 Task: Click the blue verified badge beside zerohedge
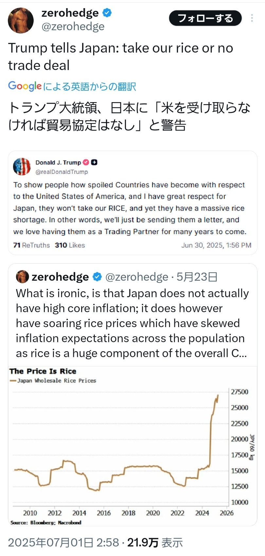107,13
